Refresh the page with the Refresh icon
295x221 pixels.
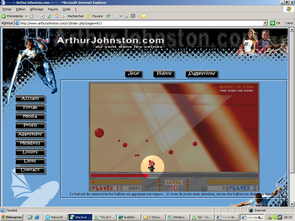coord(49,16)
